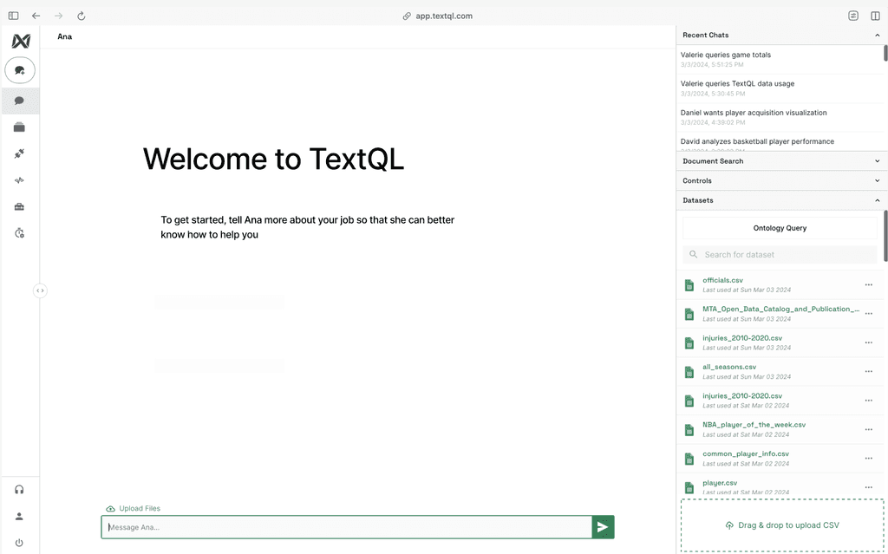
Task: Open the user profile icon
Action: pyautogui.click(x=19, y=516)
